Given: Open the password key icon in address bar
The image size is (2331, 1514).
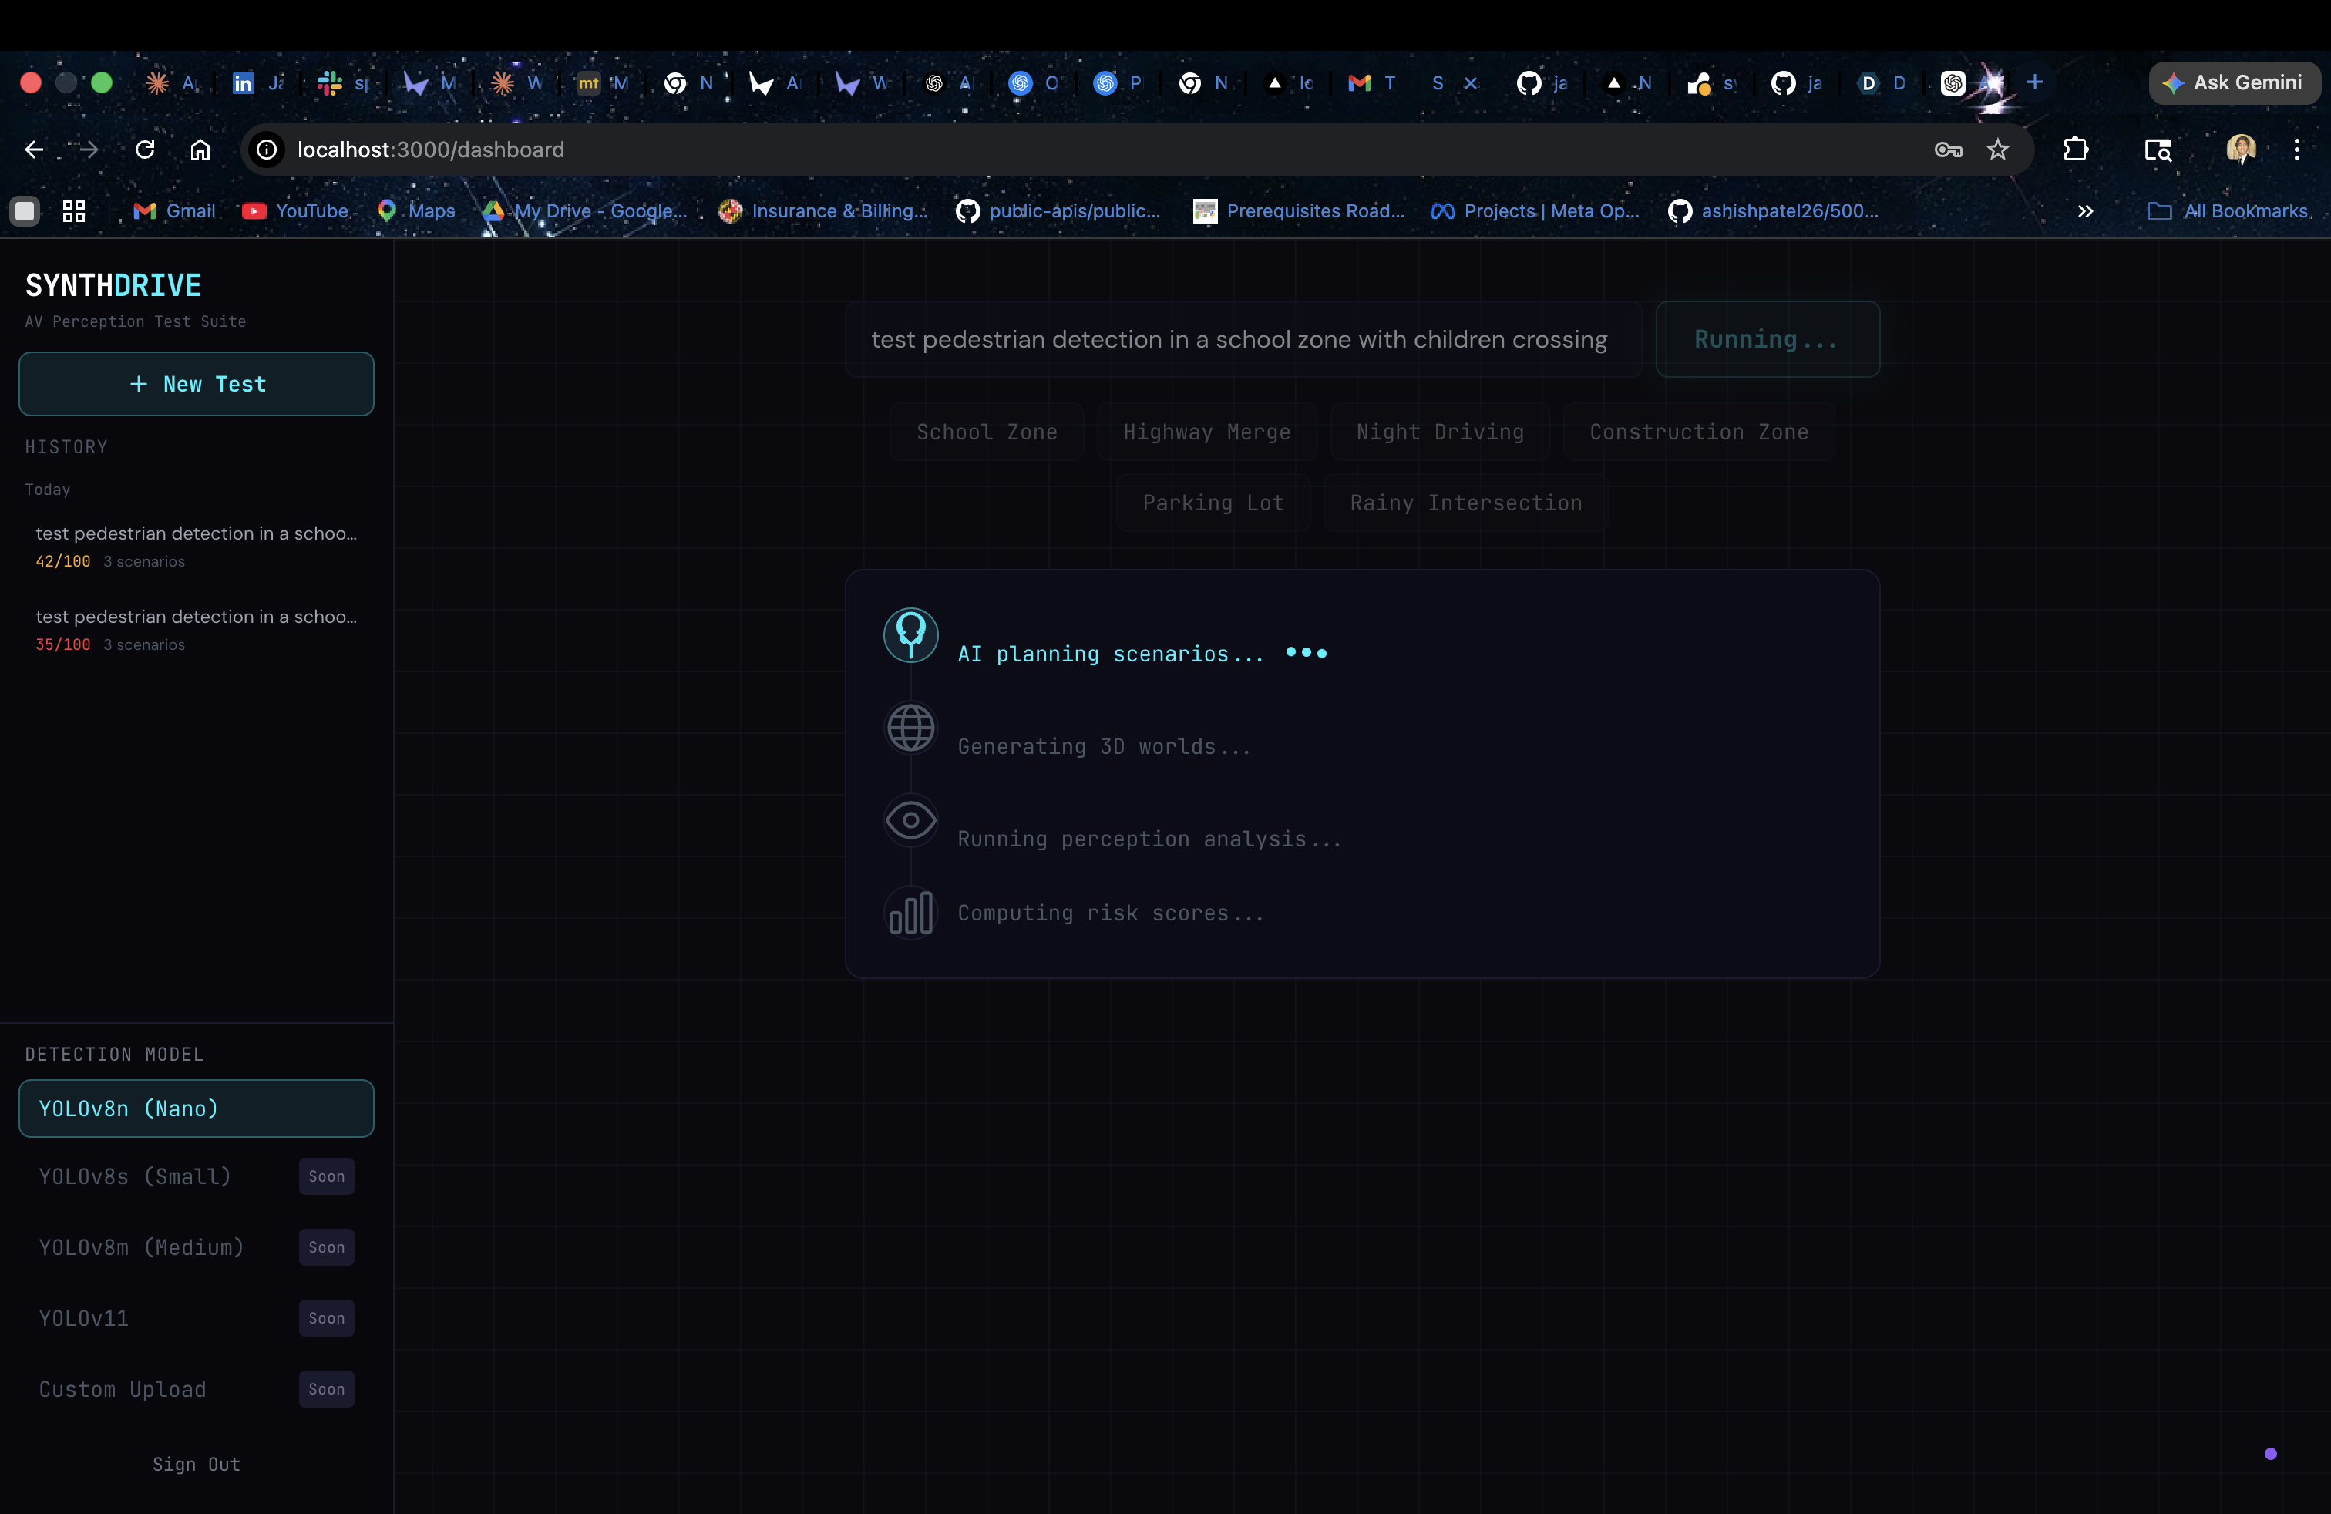Looking at the screenshot, I should (1947, 150).
